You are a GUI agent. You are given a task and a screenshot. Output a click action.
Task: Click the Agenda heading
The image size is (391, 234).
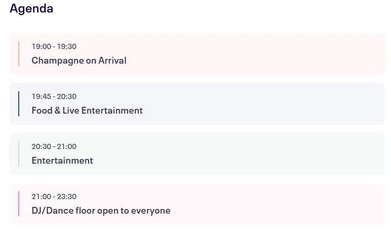31,9
